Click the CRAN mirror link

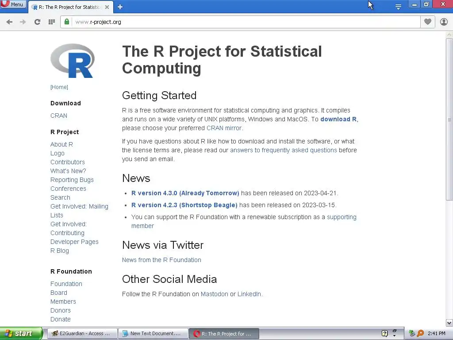tap(224, 128)
